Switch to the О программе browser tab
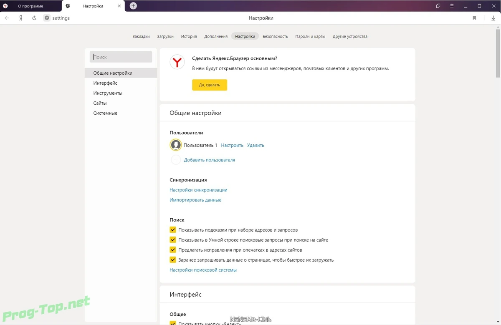The width and height of the screenshot is (501, 325). click(x=30, y=6)
